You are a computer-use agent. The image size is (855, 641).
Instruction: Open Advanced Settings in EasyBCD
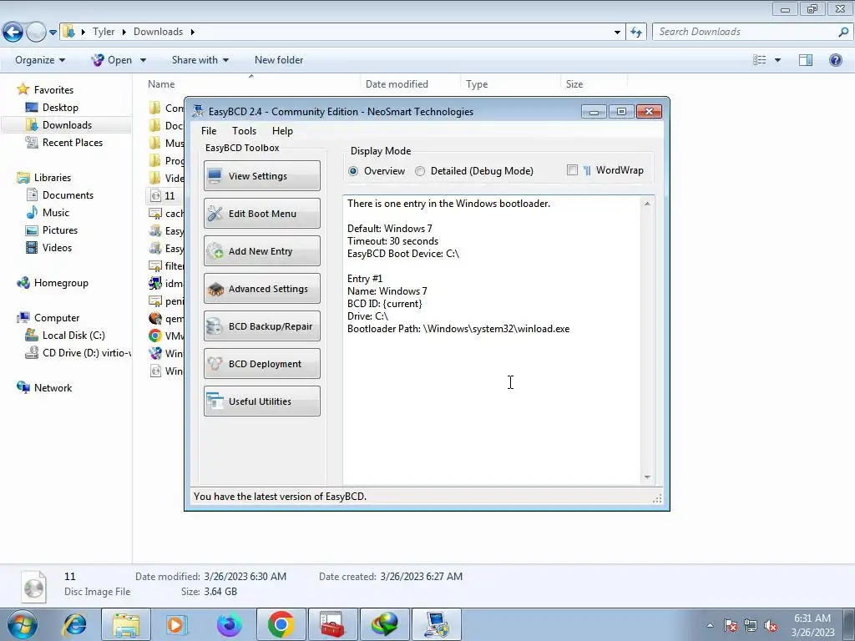pos(261,288)
